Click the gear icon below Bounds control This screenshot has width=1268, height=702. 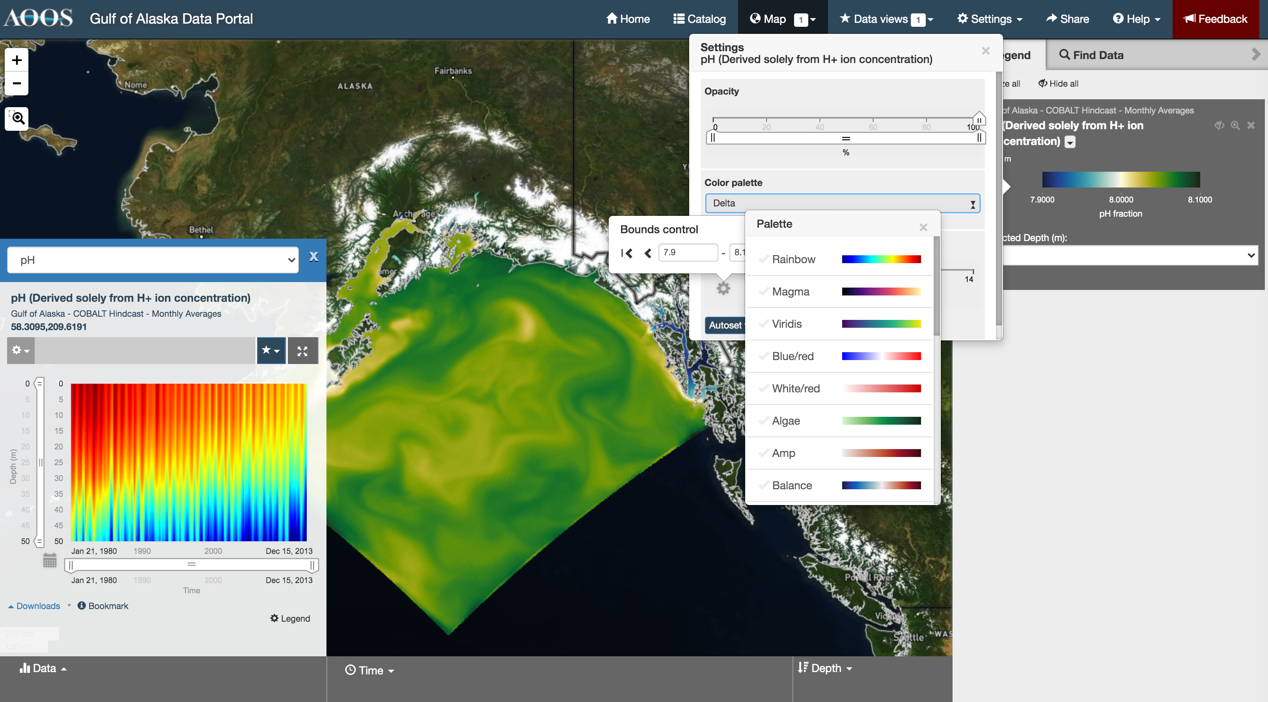[x=723, y=289]
